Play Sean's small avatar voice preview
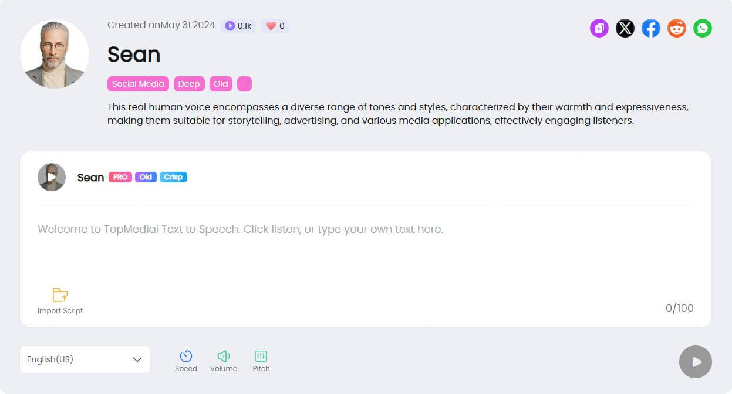The width and height of the screenshot is (732, 394). click(52, 177)
